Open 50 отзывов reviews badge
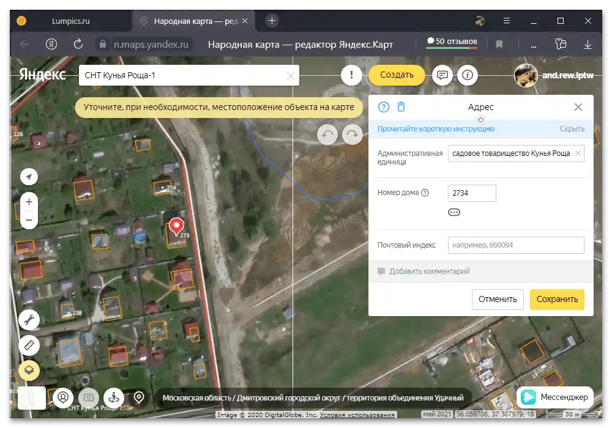The image size is (612, 428). (452, 42)
